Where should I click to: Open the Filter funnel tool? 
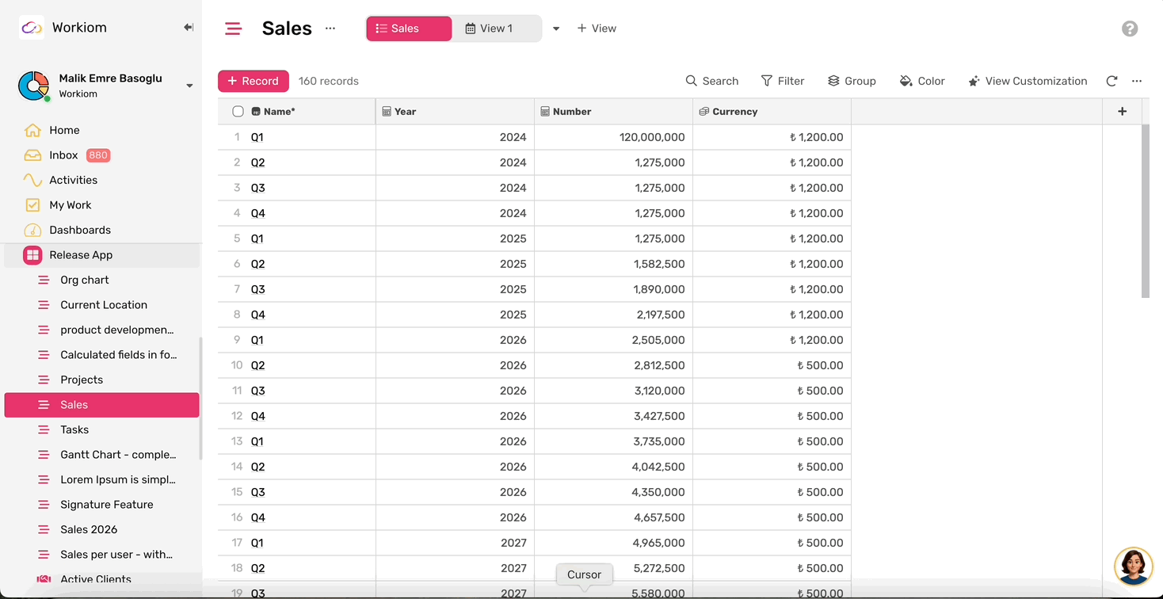pos(783,81)
